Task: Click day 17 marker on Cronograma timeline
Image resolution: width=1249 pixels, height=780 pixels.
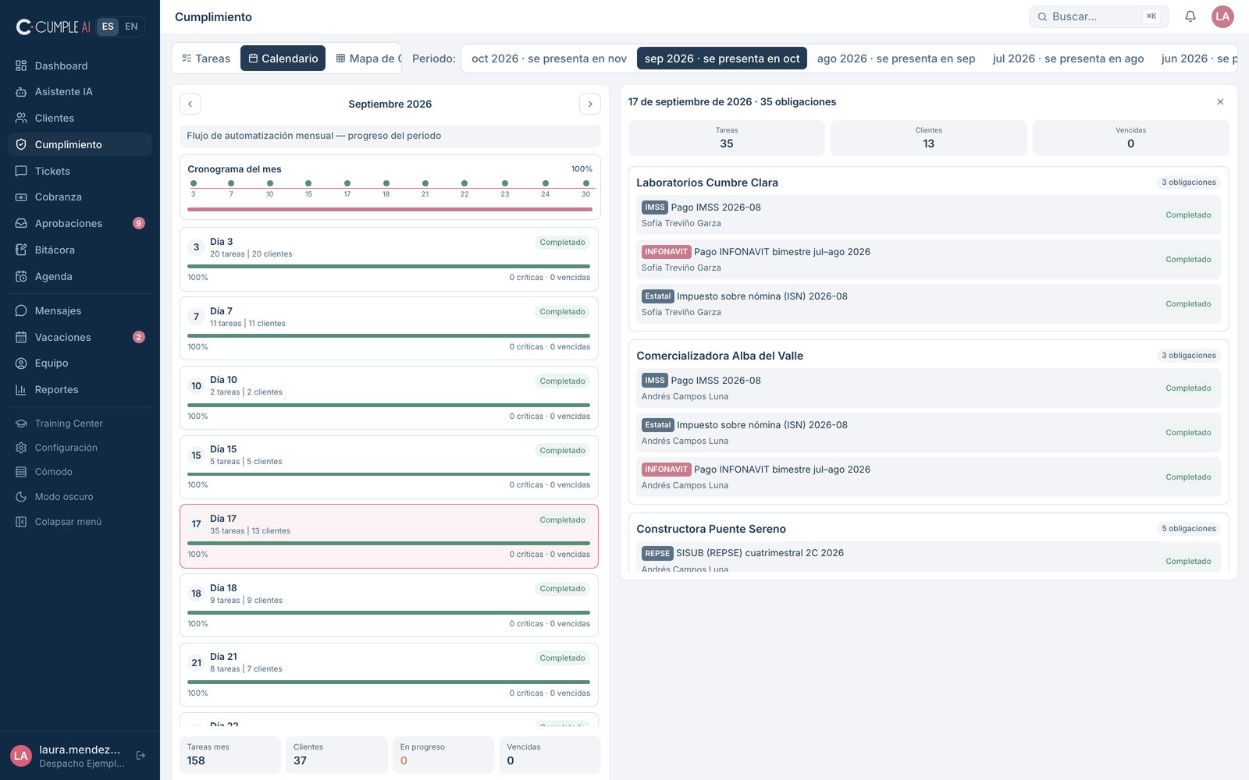Action: click(x=347, y=183)
